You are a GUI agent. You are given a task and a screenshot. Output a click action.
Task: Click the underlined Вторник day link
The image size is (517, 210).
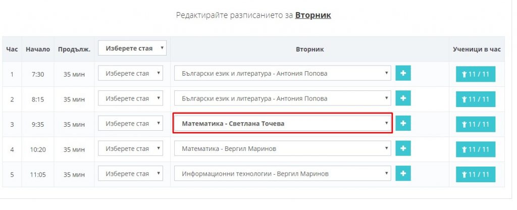click(x=313, y=15)
